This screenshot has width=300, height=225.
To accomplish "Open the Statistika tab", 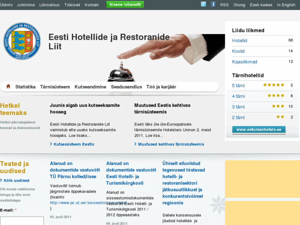I will (x=25, y=87).
